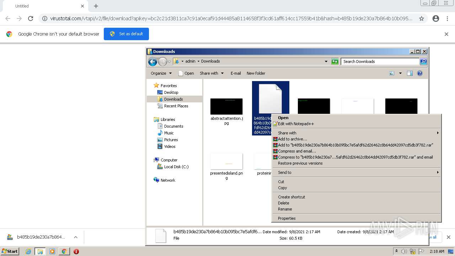Open the view options dropdown arrow
Screen dimensions: 455x256
[x=400, y=73]
